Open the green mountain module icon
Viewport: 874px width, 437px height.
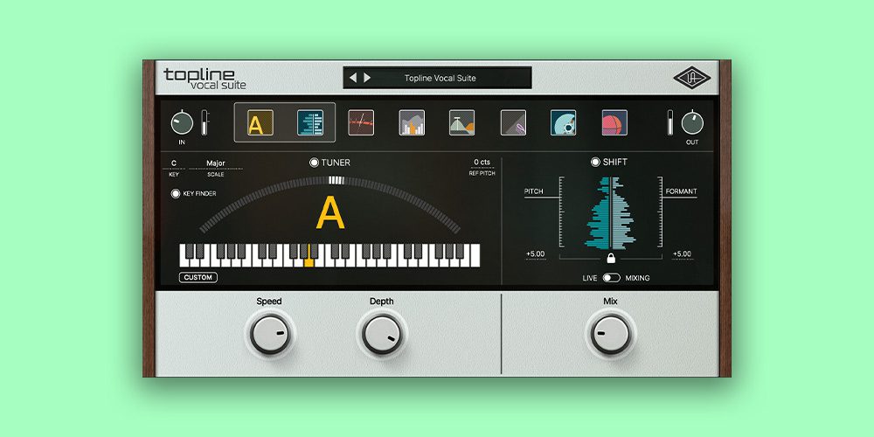462,123
